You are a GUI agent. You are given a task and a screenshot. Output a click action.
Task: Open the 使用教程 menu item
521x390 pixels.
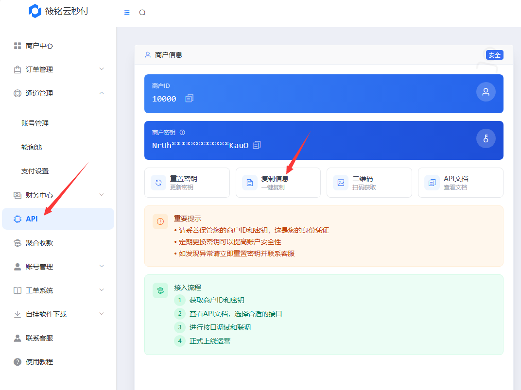[x=58, y=362]
